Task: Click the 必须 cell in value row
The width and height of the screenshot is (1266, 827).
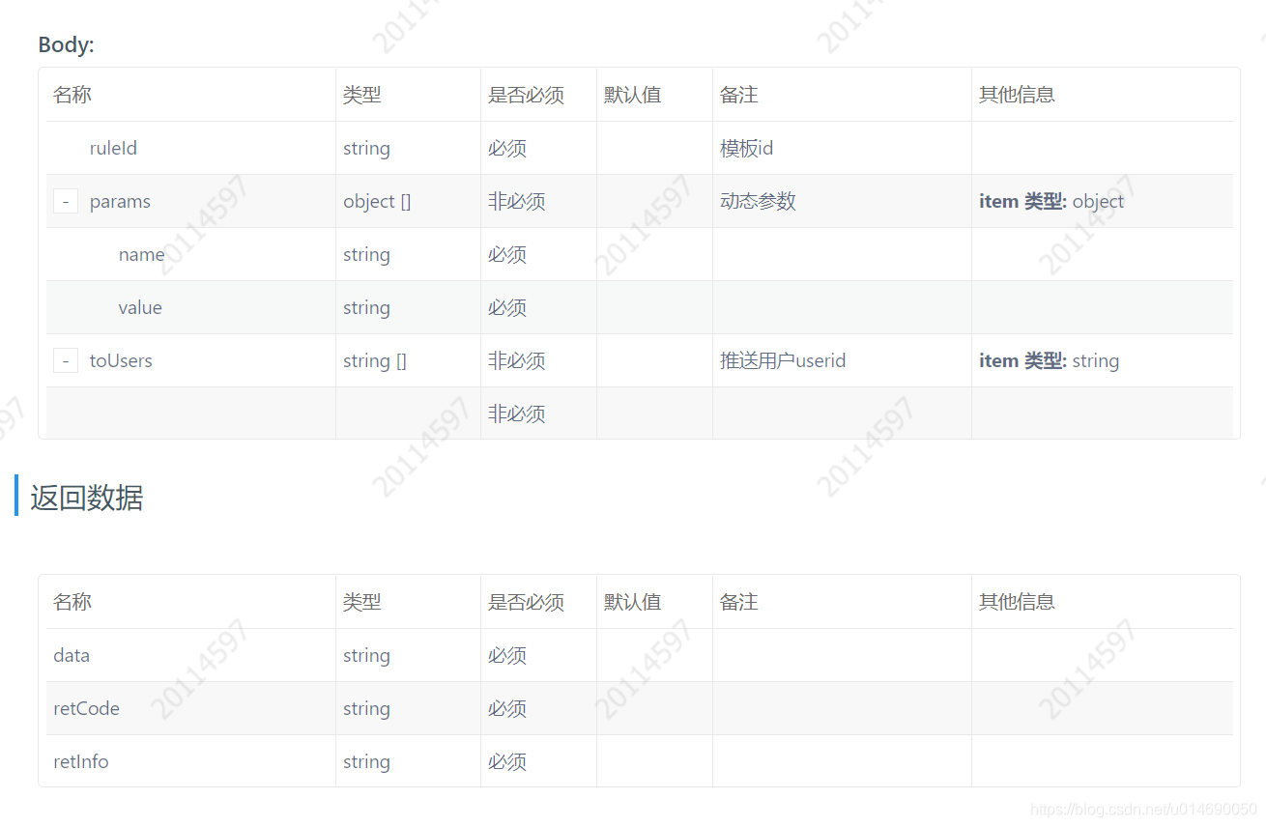Action: point(507,307)
